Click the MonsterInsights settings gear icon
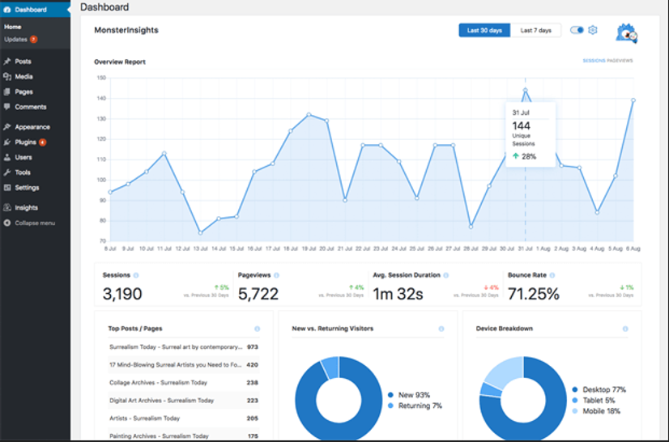The width and height of the screenshot is (669, 442). pos(593,30)
